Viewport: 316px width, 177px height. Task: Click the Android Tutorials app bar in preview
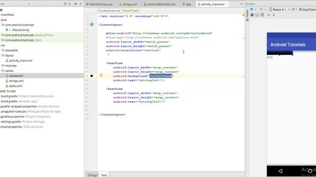pyautogui.click(x=291, y=45)
